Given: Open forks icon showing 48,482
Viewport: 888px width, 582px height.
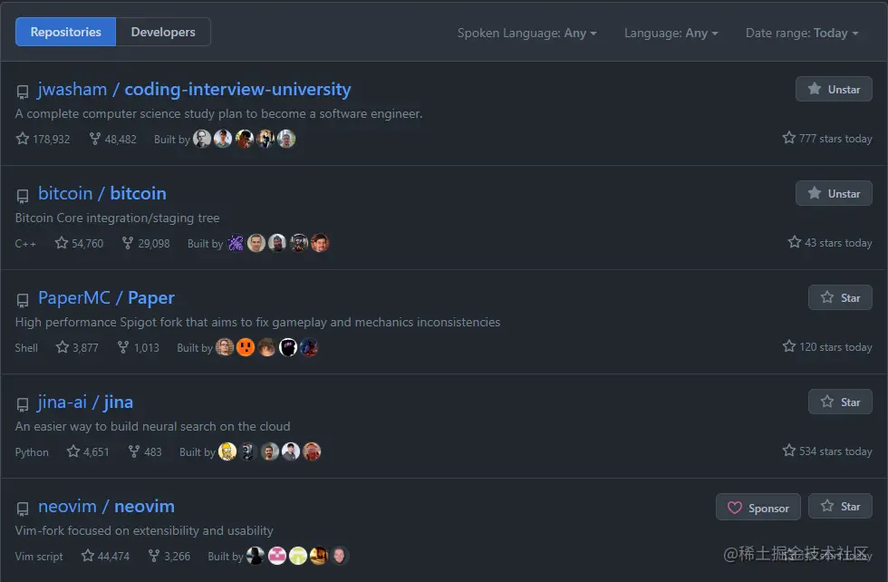Looking at the screenshot, I should pyautogui.click(x=95, y=139).
